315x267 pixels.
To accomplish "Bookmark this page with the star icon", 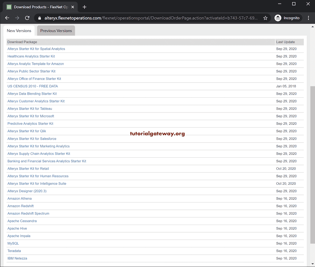I will 265,18.
